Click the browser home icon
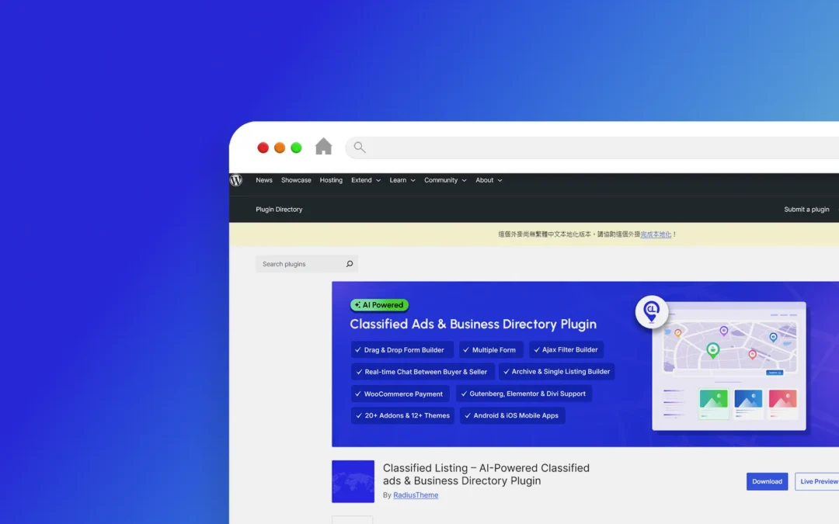The width and height of the screenshot is (839, 524). [x=323, y=147]
